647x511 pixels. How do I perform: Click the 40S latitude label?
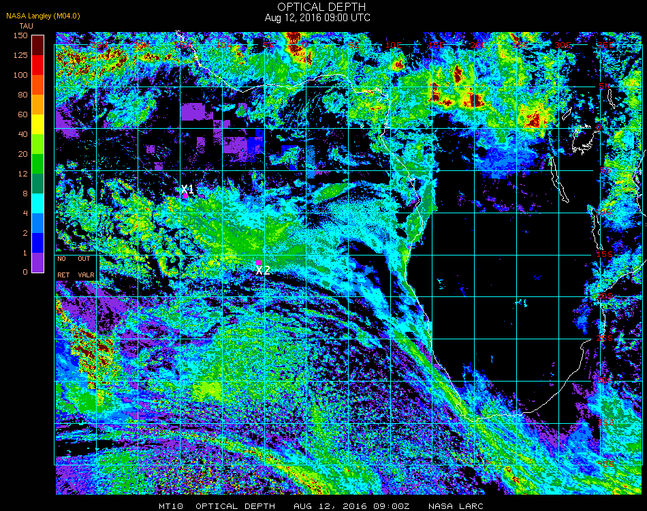pos(605,465)
